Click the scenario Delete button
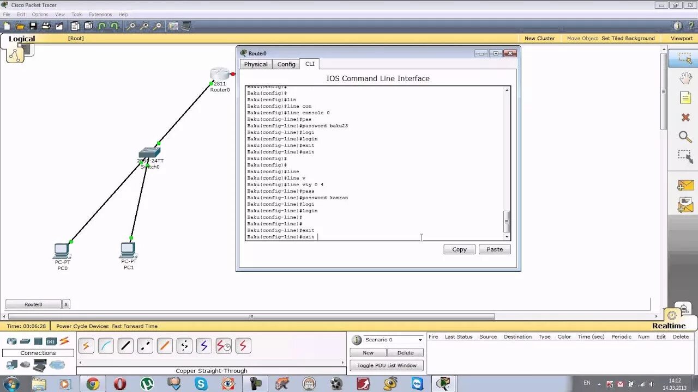This screenshot has height=392, width=698. (405, 353)
